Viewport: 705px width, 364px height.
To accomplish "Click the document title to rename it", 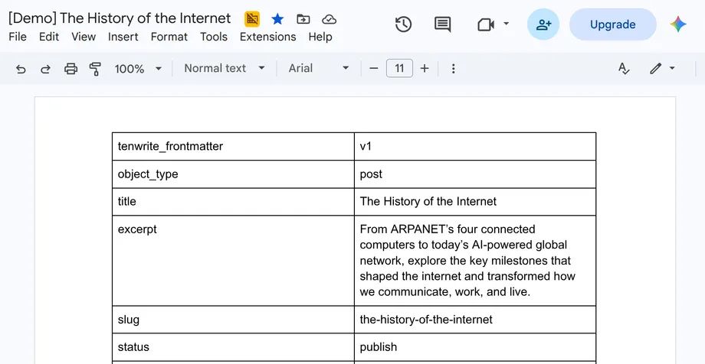I will [120, 18].
